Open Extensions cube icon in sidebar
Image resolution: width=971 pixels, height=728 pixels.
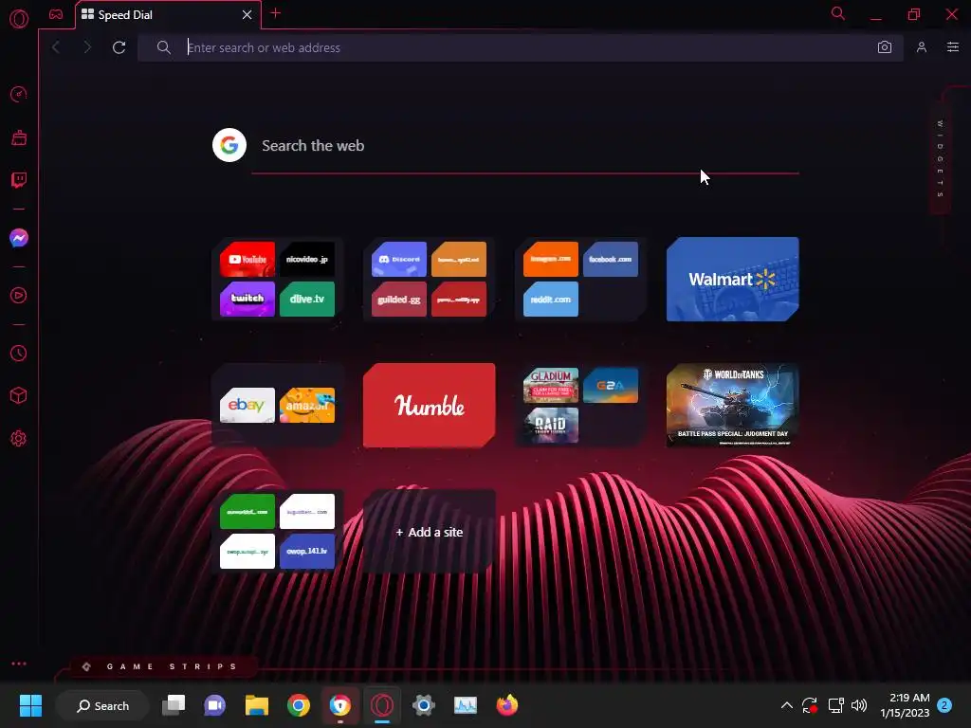pos(19,395)
